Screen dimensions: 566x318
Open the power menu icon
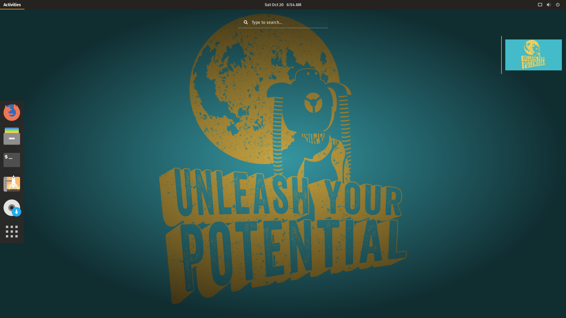pos(558,5)
